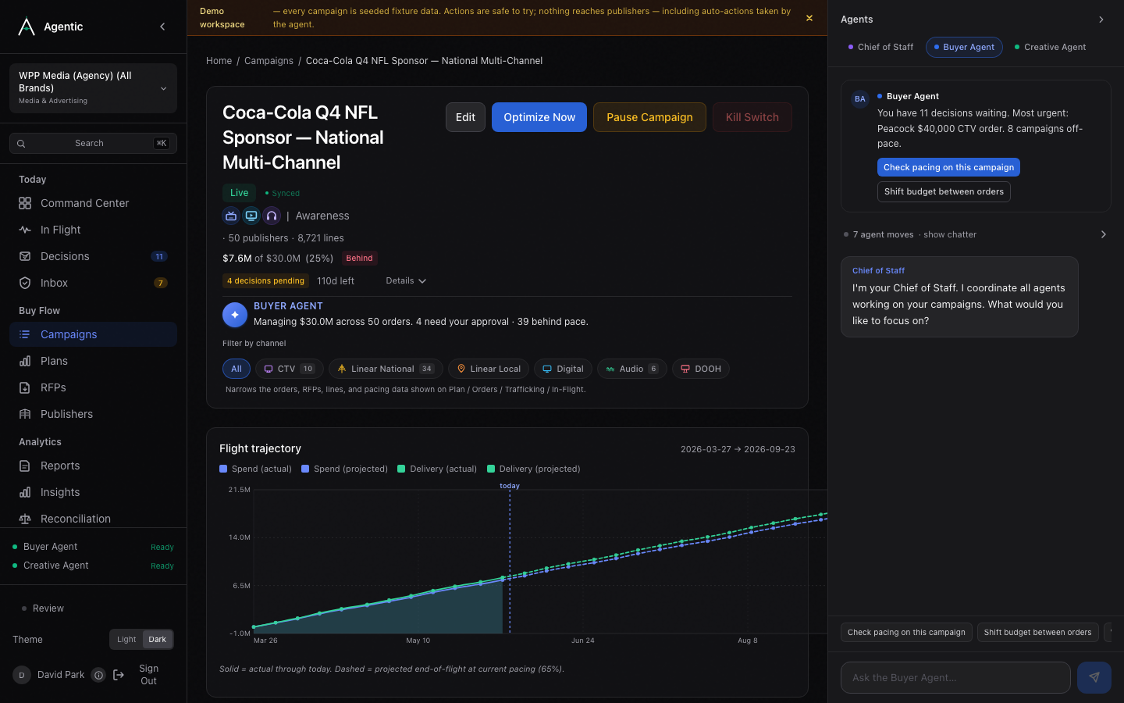Image resolution: width=1124 pixels, height=703 pixels.
Task: Click Review in the sidebar
Action: coord(48,608)
